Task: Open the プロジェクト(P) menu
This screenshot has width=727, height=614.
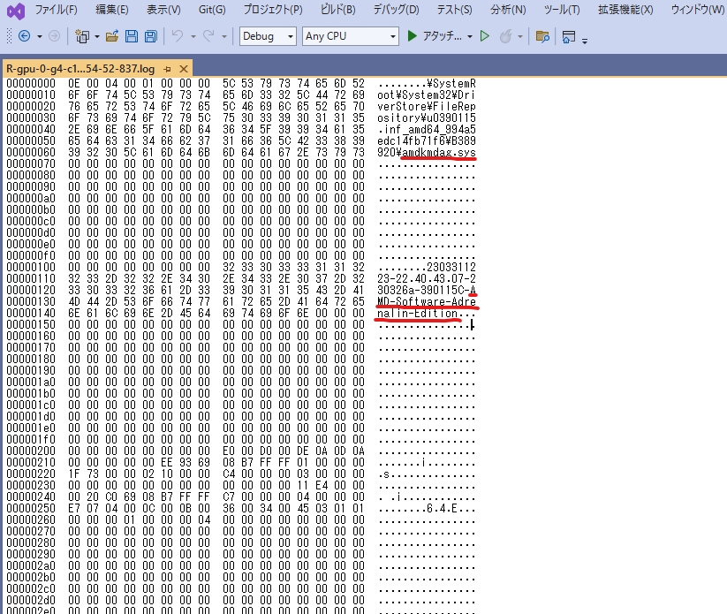Action: click(273, 10)
